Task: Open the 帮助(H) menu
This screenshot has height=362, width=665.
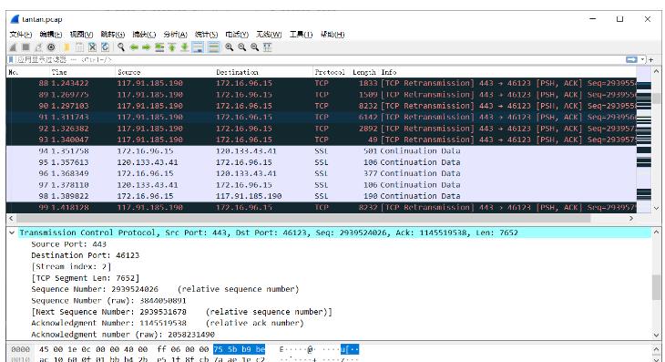Action: point(332,35)
